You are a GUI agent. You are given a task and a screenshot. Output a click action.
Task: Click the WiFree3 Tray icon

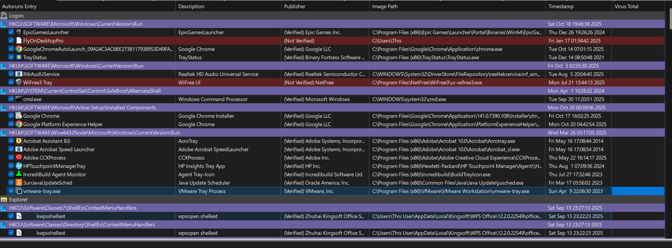(x=19, y=82)
